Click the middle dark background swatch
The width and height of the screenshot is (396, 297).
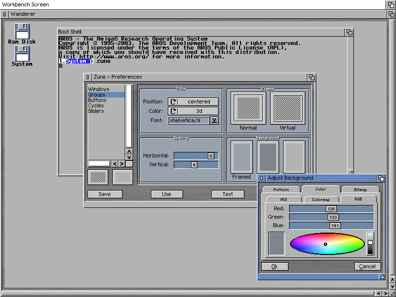268,157
